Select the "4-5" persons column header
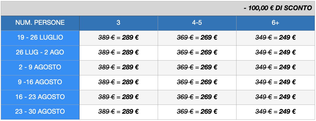This screenshot has height=121, width=316. (x=197, y=23)
